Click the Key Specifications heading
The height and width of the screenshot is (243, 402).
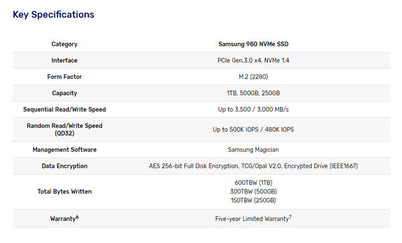click(54, 15)
